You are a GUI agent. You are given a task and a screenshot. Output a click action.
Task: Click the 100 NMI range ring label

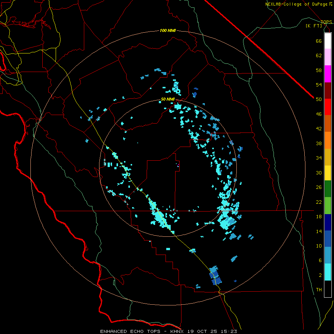pyautogui.click(x=168, y=30)
